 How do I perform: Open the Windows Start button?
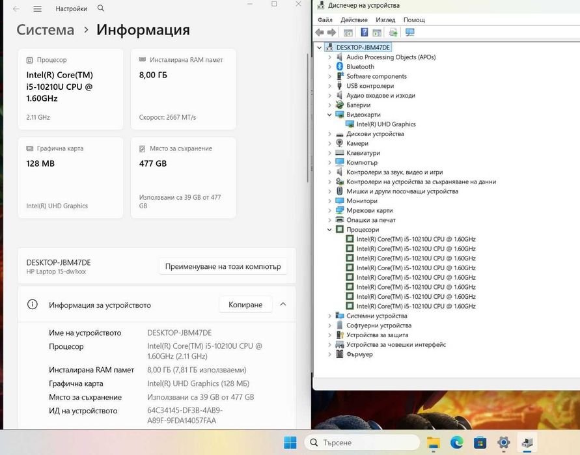tap(290, 443)
